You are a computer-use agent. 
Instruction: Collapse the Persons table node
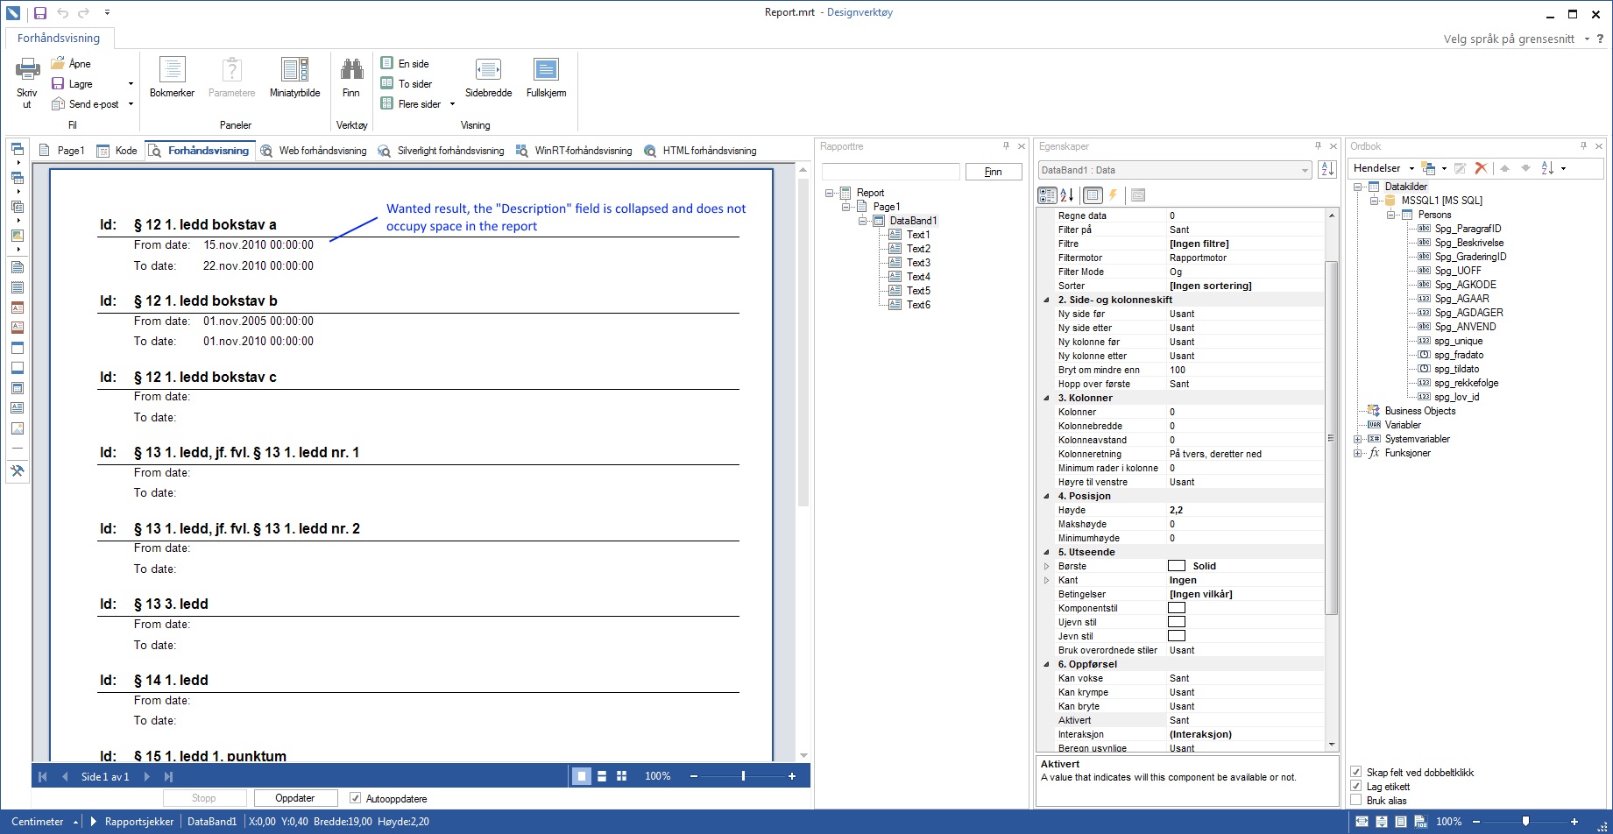[x=1390, y=215]
